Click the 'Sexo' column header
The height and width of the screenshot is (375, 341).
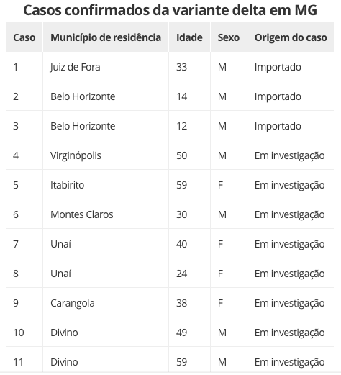229,37
